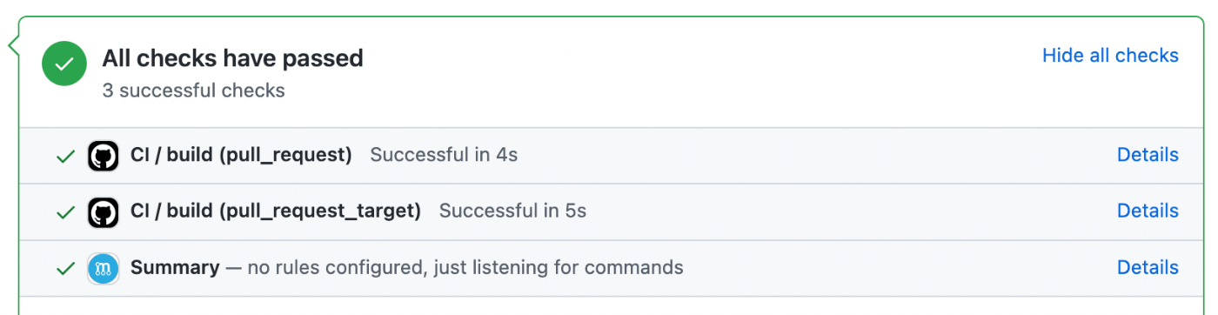Select the Summary check name

point(175,267)
